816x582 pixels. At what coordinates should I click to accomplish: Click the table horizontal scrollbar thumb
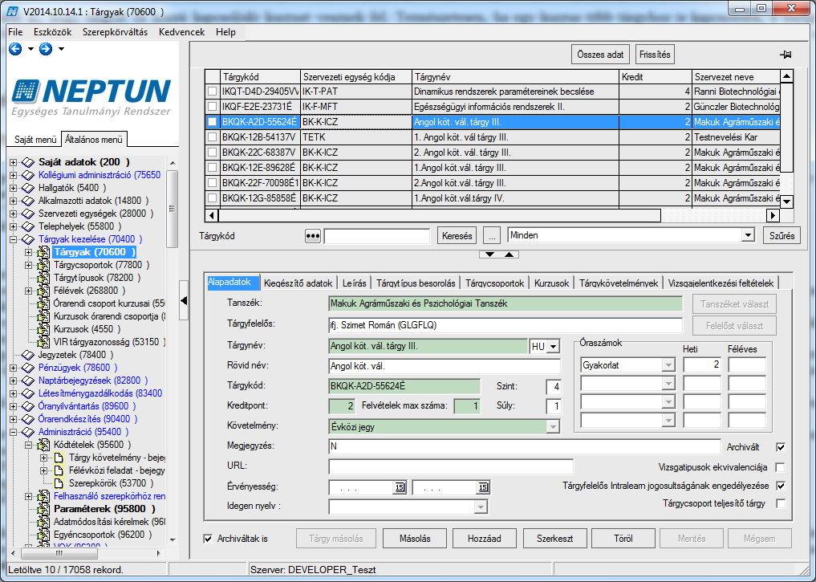[x=439, y=215]
